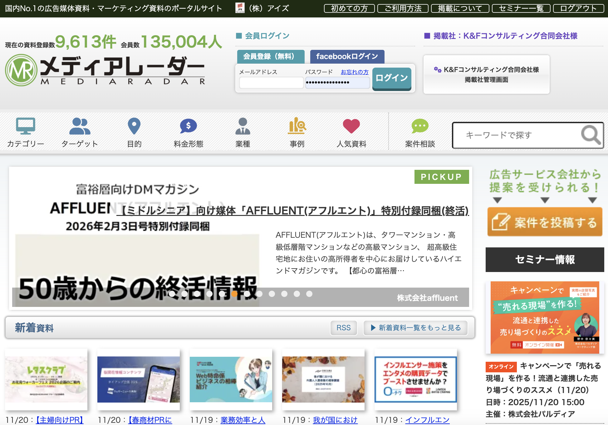Open the インフルエンサー施策 document thumbnail
Image resolution: width=608 pixels, height=425 pixels.
tap(415, 379)
